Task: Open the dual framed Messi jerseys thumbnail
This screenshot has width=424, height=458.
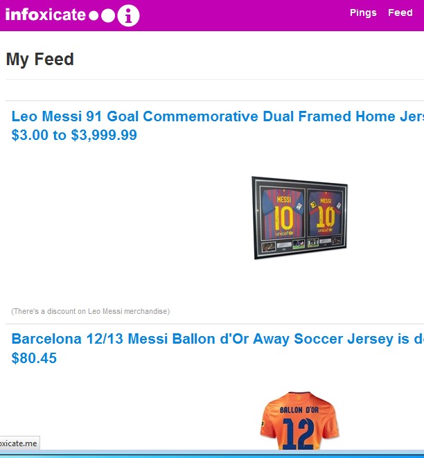Action: pos(299,218)
